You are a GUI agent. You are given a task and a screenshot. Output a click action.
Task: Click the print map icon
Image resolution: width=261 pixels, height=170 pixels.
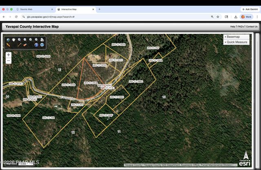click(42, 40)
